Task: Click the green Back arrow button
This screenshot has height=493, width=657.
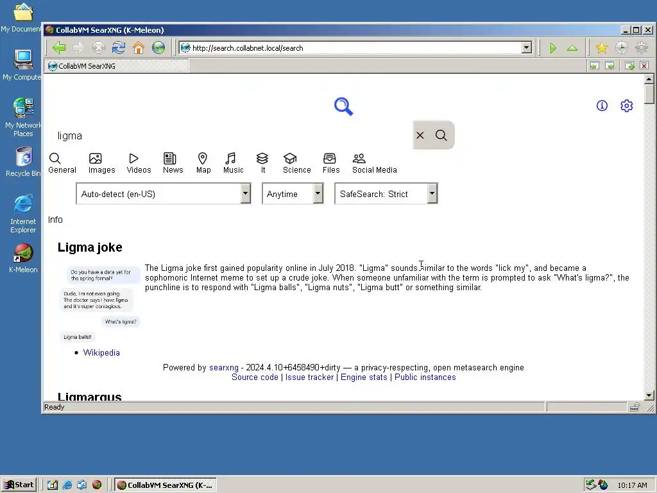Action: click(x=59, y=48)
